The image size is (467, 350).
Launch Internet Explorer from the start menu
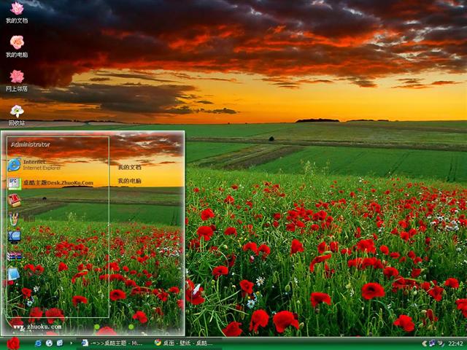pyautogui.click(x=35, y=165)
